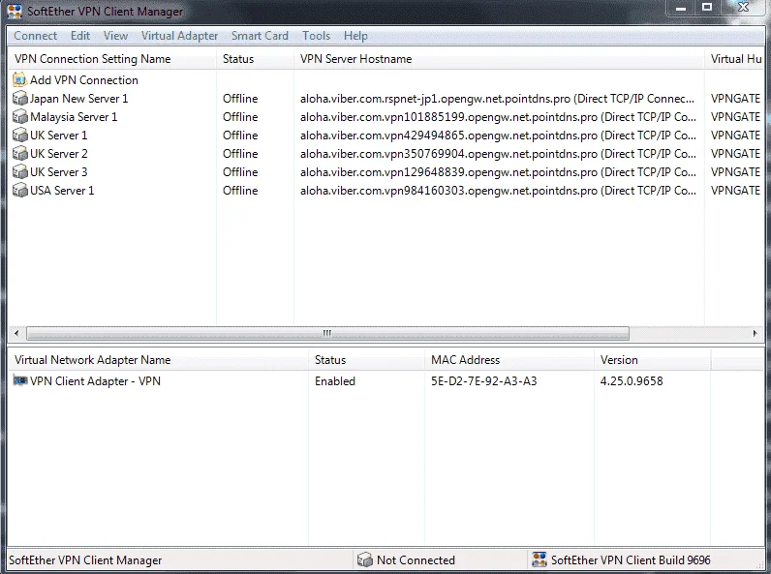
Task: Select 'USA Server 1' connection name
Action: 62,191
